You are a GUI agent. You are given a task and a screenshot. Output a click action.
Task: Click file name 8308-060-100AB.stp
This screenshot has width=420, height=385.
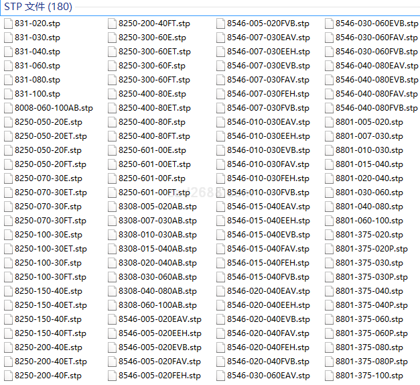[157, 305]
